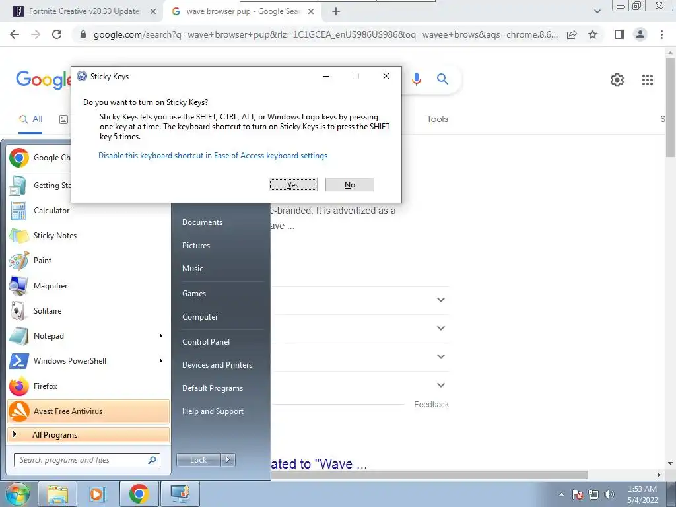Open Control Panel
The width and height of the screenshot is (676, 507).
pos(206,342)
